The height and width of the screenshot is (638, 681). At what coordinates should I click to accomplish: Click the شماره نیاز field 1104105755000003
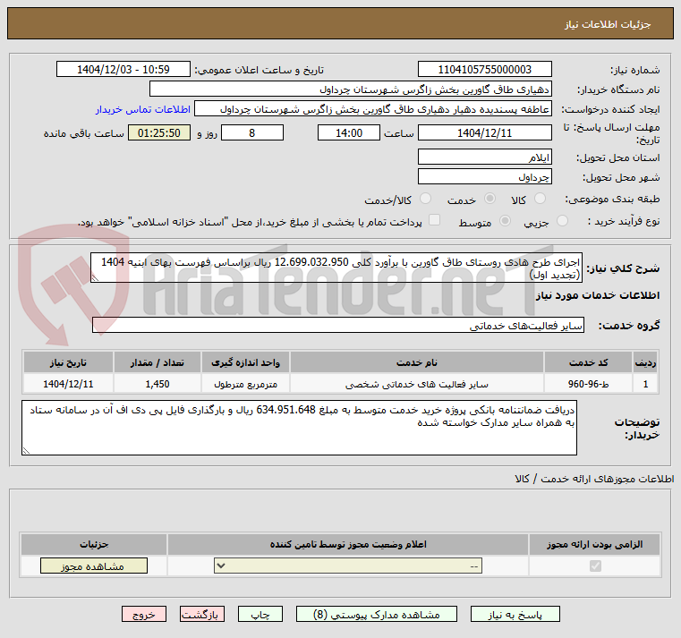coord(485,70)
